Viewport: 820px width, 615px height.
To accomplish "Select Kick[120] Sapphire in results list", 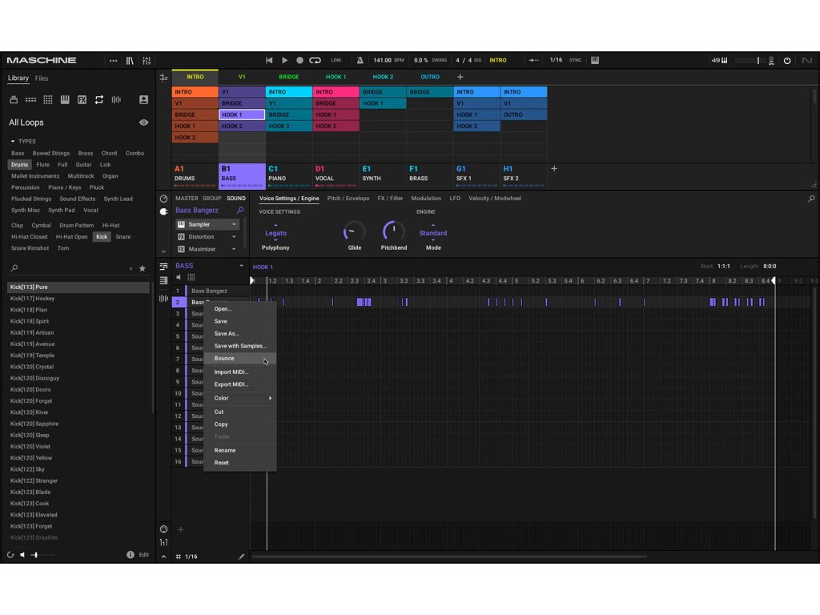I will coord(34,424).
